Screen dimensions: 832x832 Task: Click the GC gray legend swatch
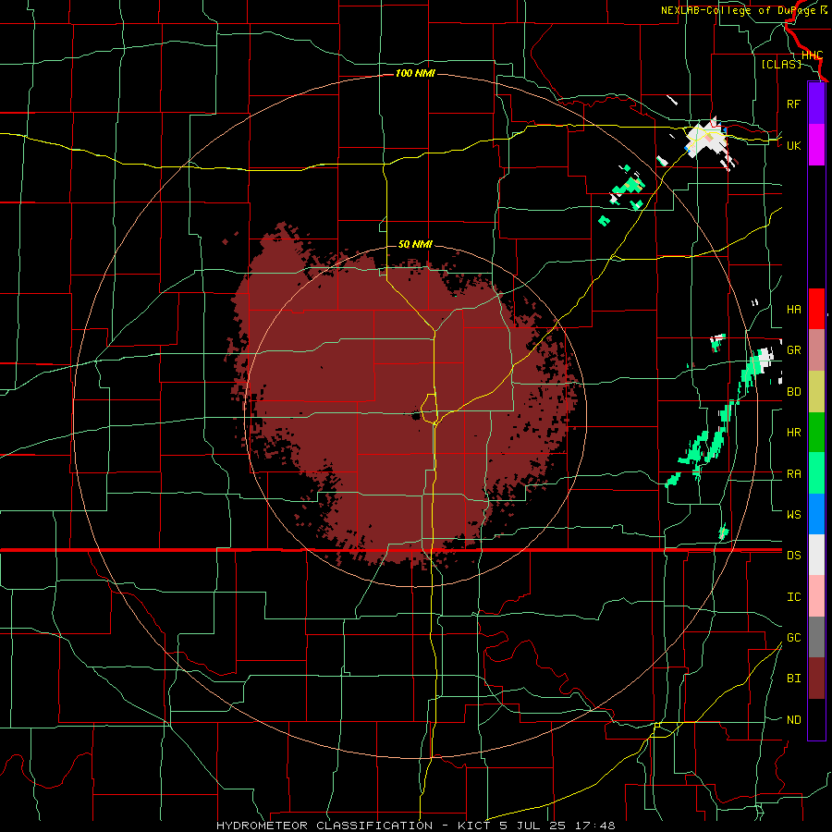816,637
